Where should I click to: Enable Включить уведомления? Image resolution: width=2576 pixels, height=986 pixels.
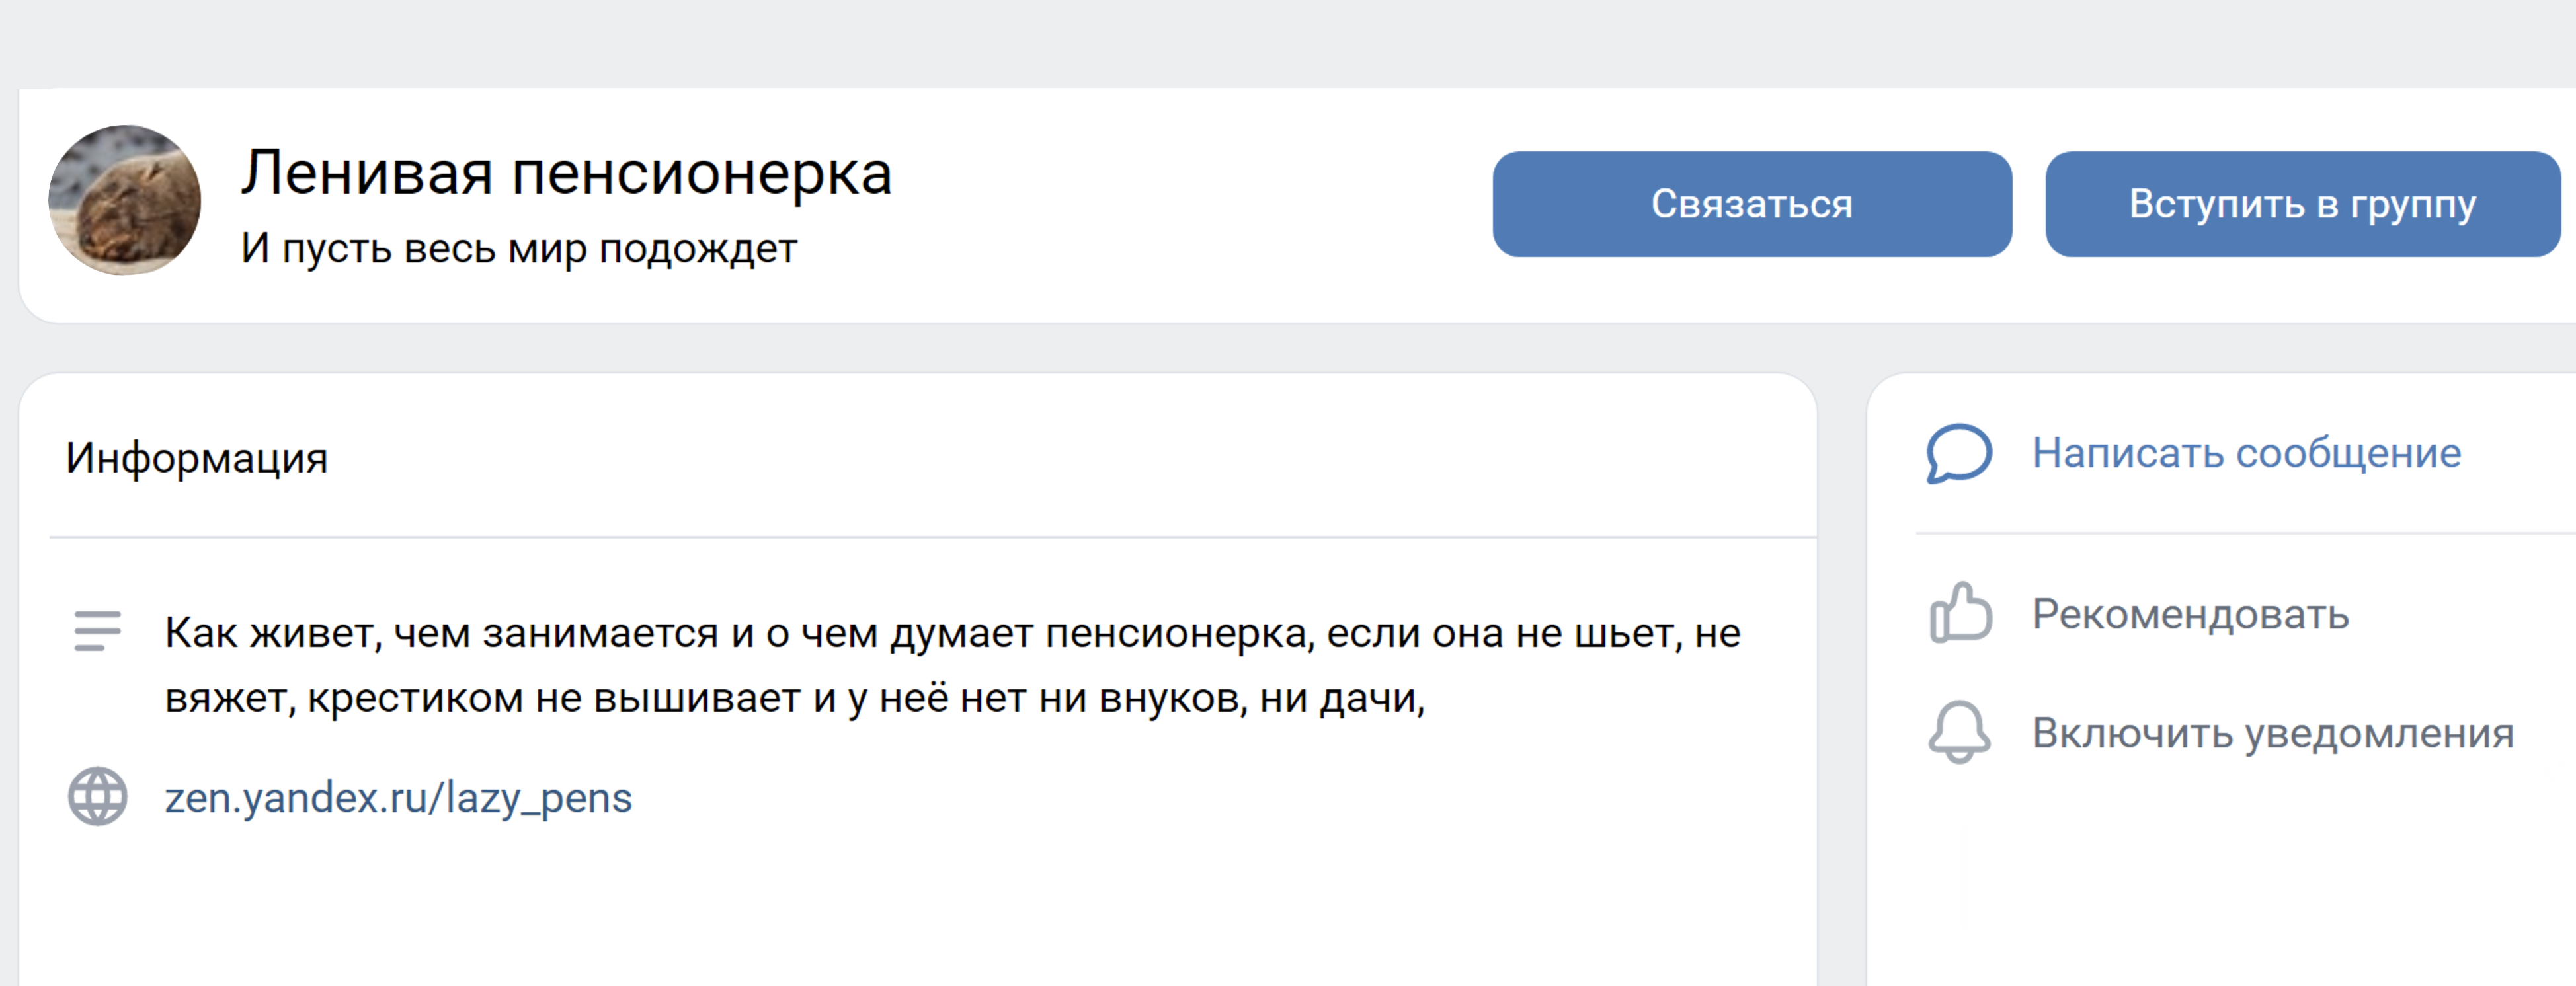pyautogui.click(x=2273, y=733)
